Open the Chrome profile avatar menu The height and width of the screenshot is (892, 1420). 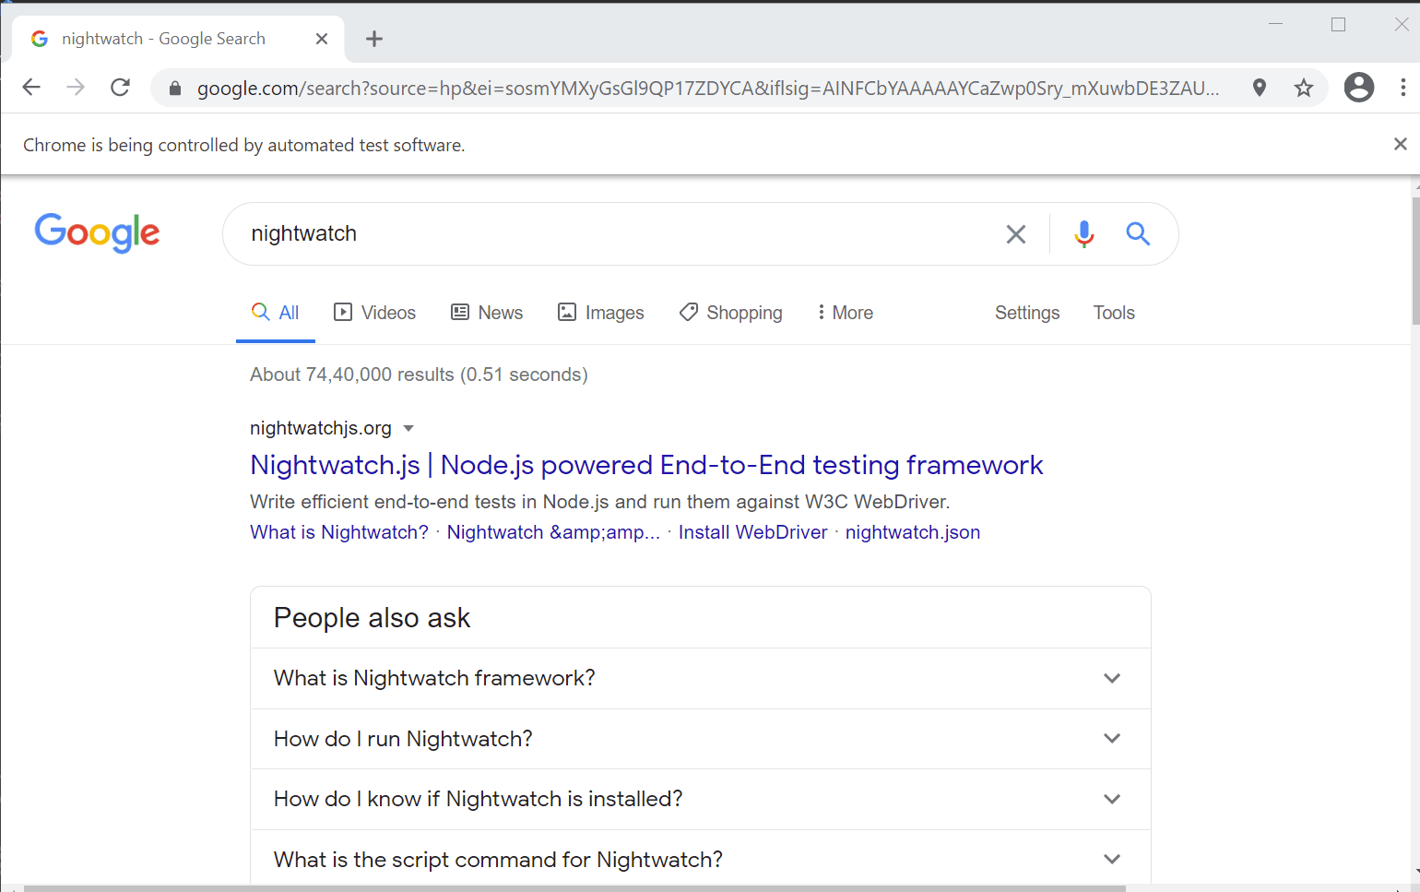[x=1358, y=87]
